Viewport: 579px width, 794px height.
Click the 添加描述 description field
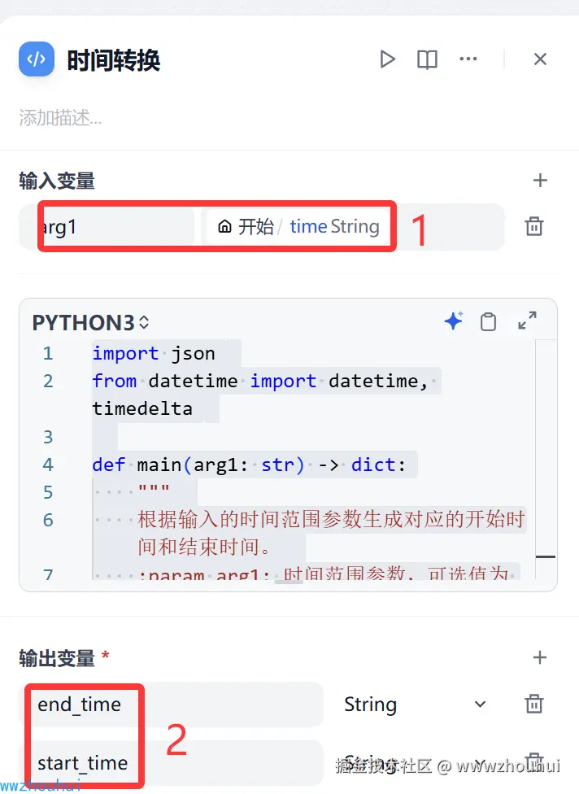[61, 118]
